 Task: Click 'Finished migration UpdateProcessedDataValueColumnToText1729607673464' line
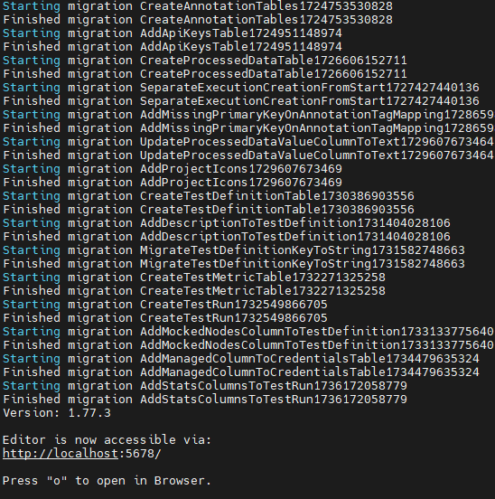pyautogui.click(x=248, y=155)
